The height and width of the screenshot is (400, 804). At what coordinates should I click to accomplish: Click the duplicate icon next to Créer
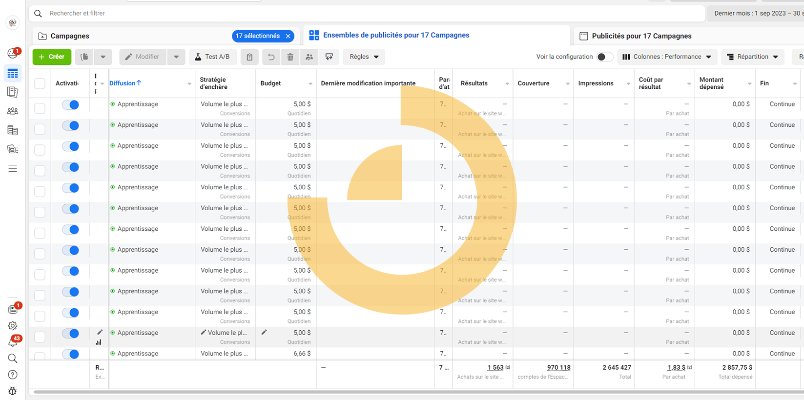84,57
